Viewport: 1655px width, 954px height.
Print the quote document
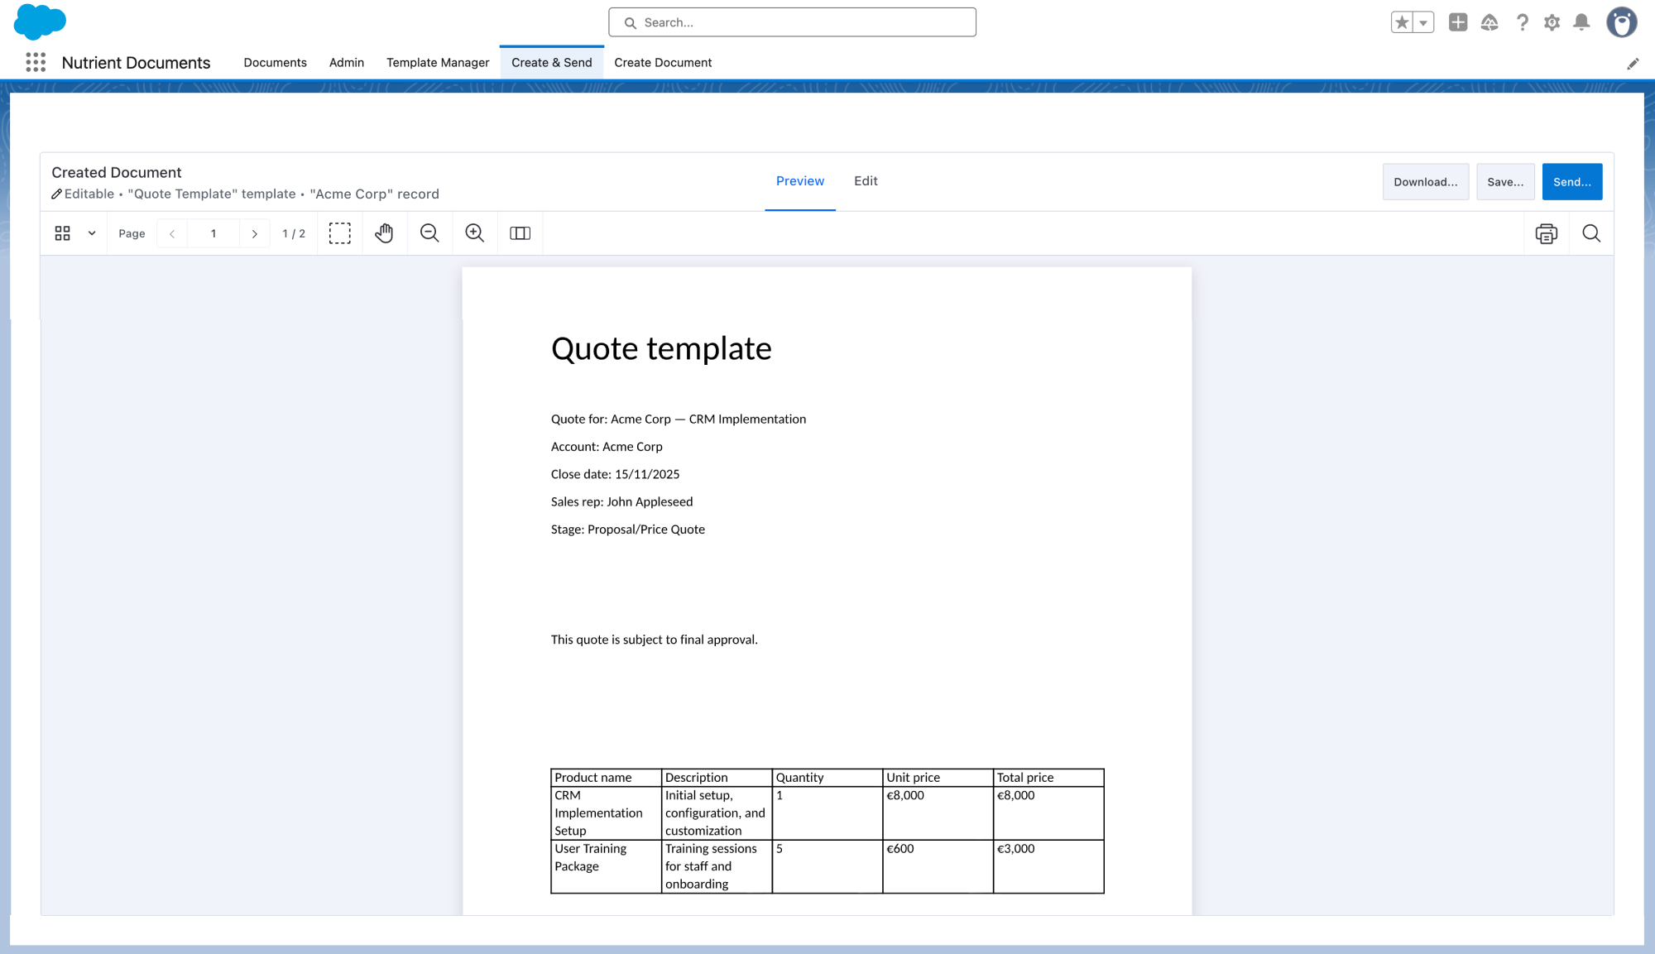pos(1547,233)
